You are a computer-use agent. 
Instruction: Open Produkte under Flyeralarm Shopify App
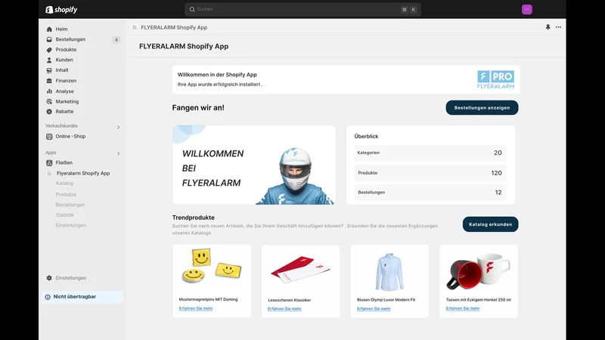[66, 194]
